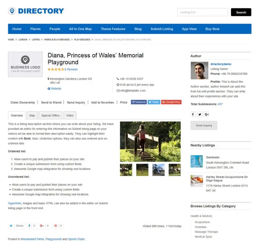
Task: Click London in the breadcrumb
Action: pos(23,40)
